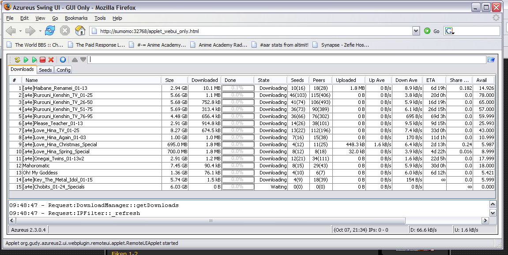Open Back button history dropdown arrow
This screenshot has height=255, width=508.
click(x=20, y=31)
